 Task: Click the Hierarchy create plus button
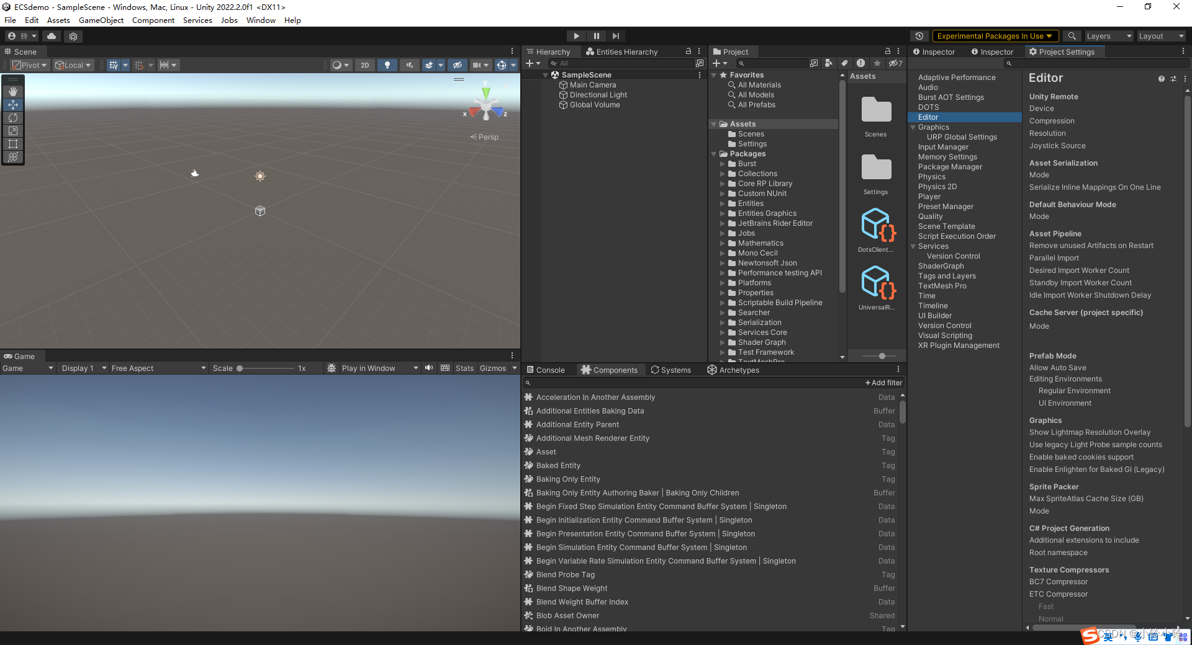point(533,63)
